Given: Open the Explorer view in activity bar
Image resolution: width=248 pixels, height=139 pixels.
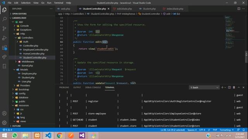Looking at the screenshot, I should click(4, 10).
